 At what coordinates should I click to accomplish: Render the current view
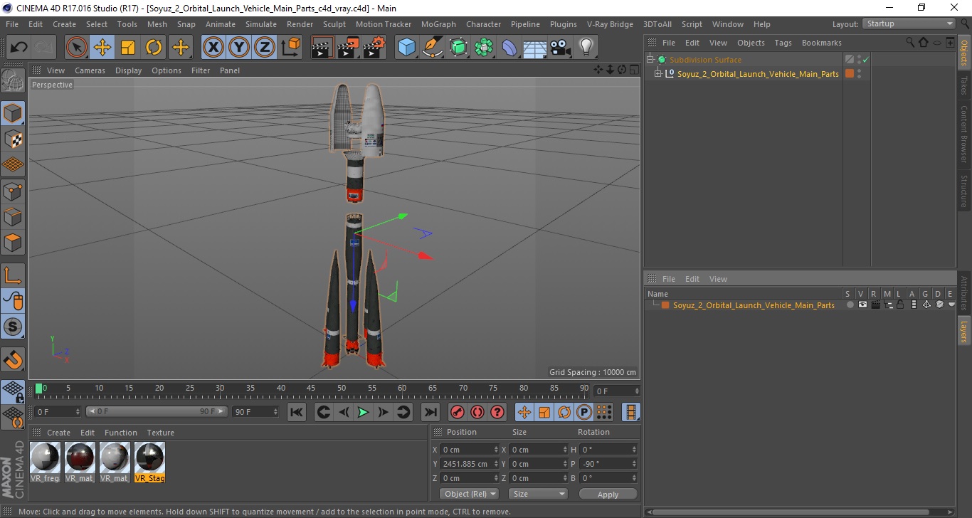[322, 48]
